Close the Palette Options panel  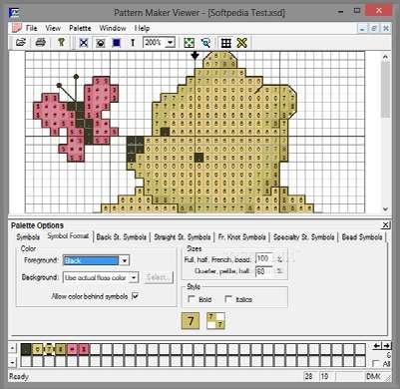(385, 225)
